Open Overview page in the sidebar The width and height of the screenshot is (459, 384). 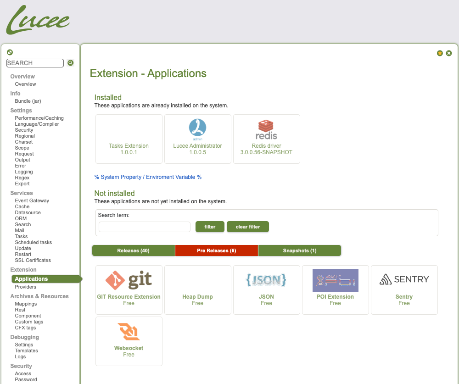click(x=25, y=84)
